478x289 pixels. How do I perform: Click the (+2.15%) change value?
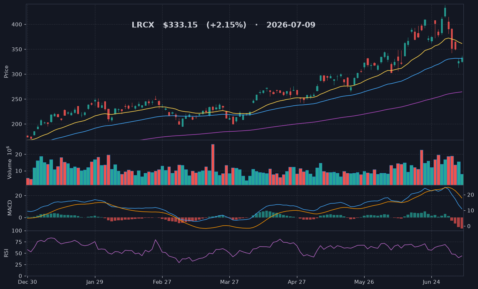click(x=226, y=25)
